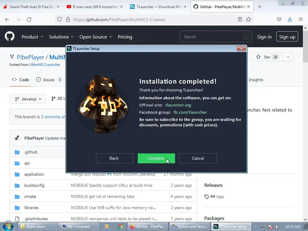This screenshot has height=231, width=308.
Task: Open the 3 commits ahead link
Action: [53, 117]
